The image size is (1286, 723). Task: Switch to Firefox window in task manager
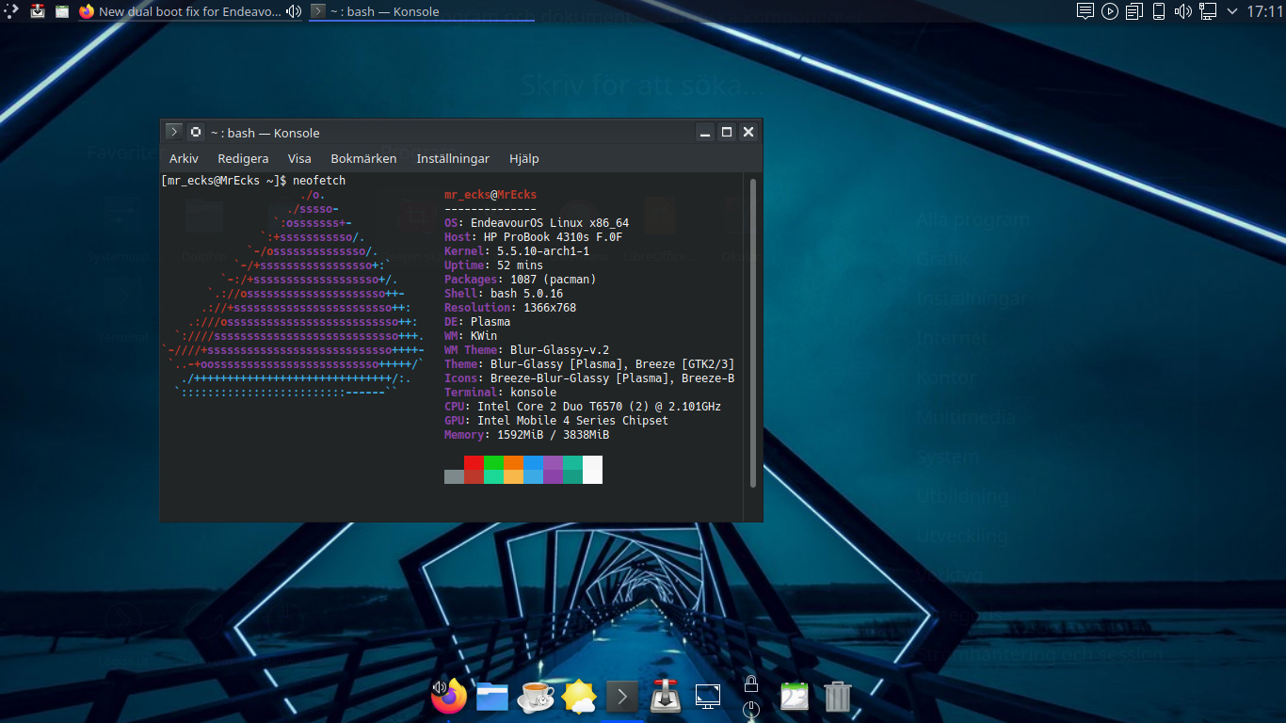coord(188,11)
